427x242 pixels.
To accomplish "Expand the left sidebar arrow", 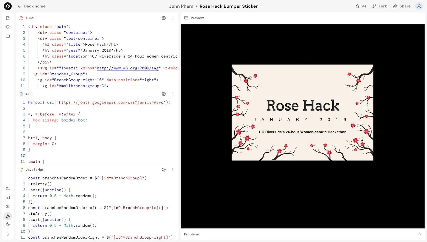I will point(8,234).
